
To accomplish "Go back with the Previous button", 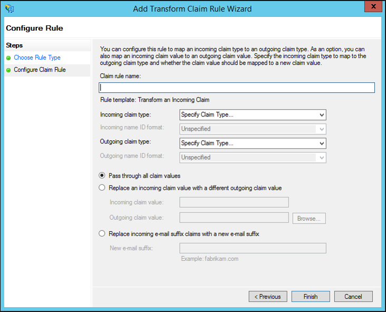I will click(x=268, y=297).
